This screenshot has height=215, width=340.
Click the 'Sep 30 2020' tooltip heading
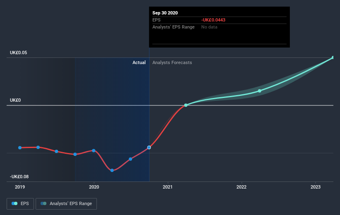click(x=165, y=13)
